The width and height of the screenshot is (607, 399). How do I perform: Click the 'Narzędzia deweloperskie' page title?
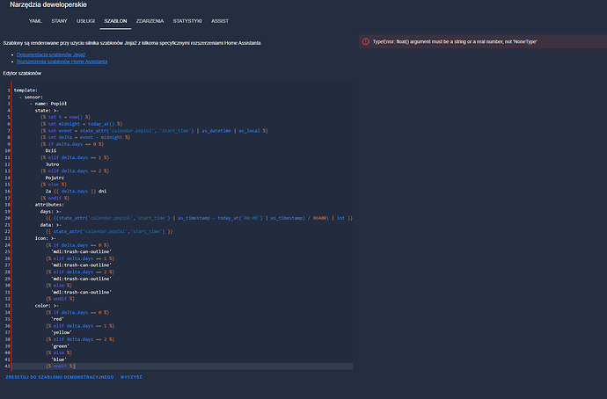pos(48,5)
